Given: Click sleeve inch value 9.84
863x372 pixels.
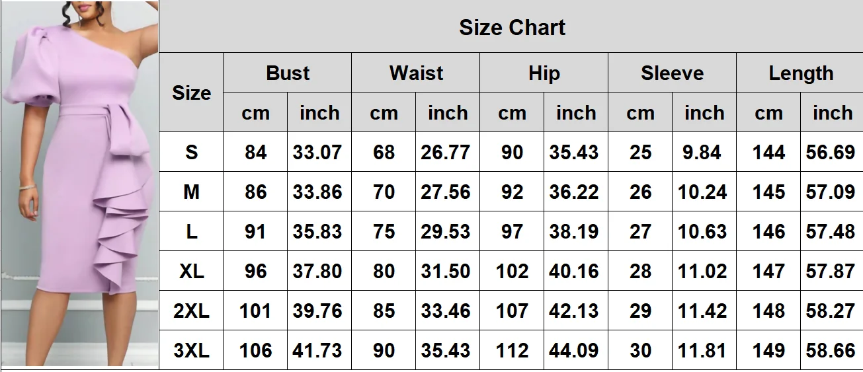Looking at the screenshot, I should pos(702,152).
